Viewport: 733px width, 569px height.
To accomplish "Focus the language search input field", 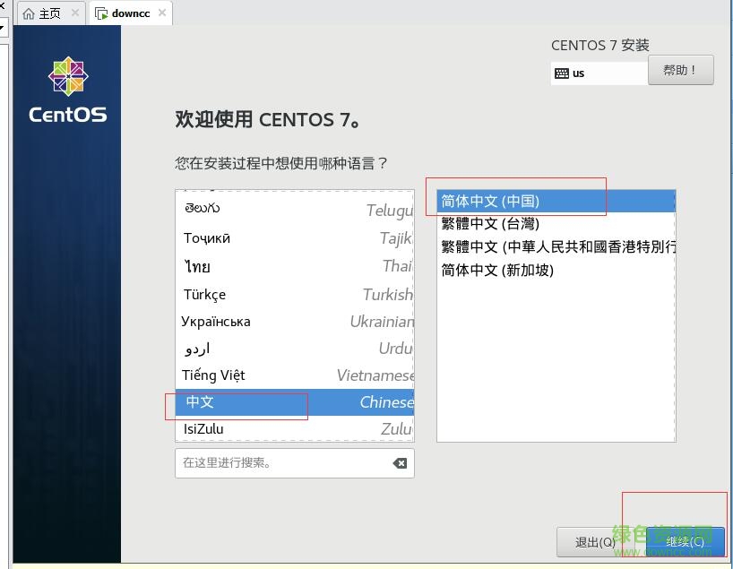I will click(x=282, y=463).
